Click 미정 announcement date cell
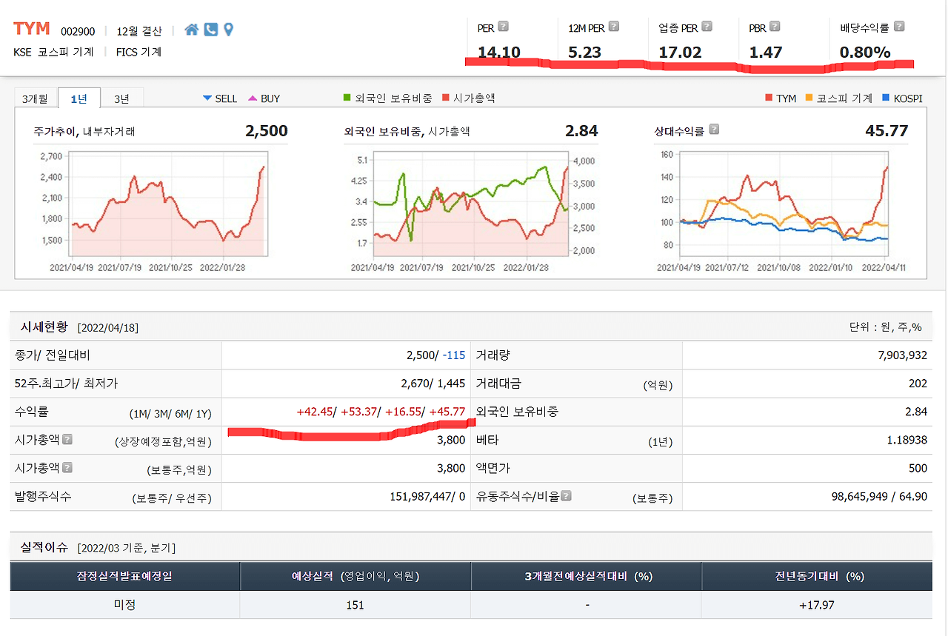The width and height of the screenshot is (948, 636). (x=124, y=604)
